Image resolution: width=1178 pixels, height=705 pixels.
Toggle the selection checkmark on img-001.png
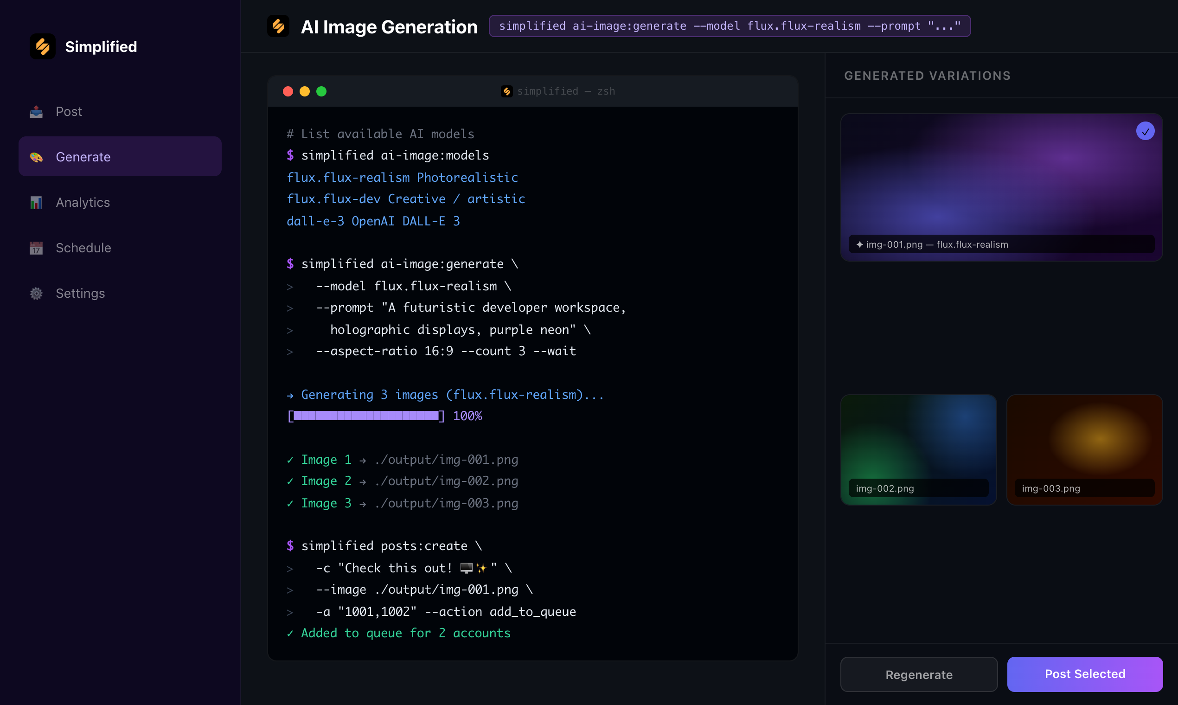(x=1146, y=131)
